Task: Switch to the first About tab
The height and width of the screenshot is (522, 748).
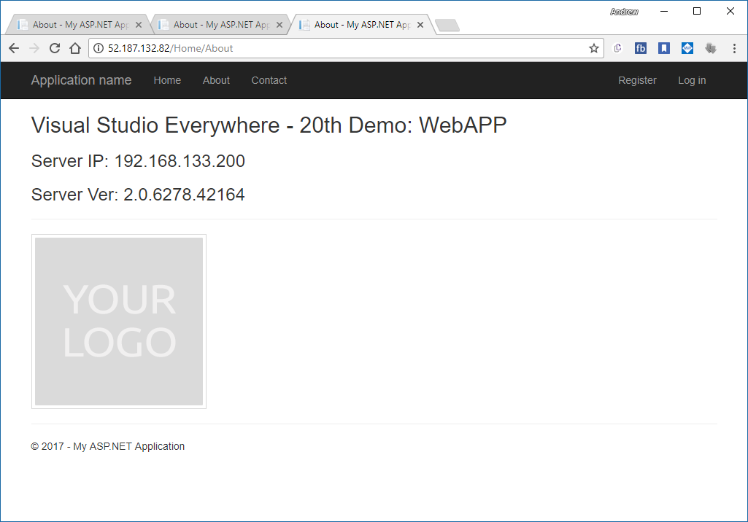Action: click(73, 25)
